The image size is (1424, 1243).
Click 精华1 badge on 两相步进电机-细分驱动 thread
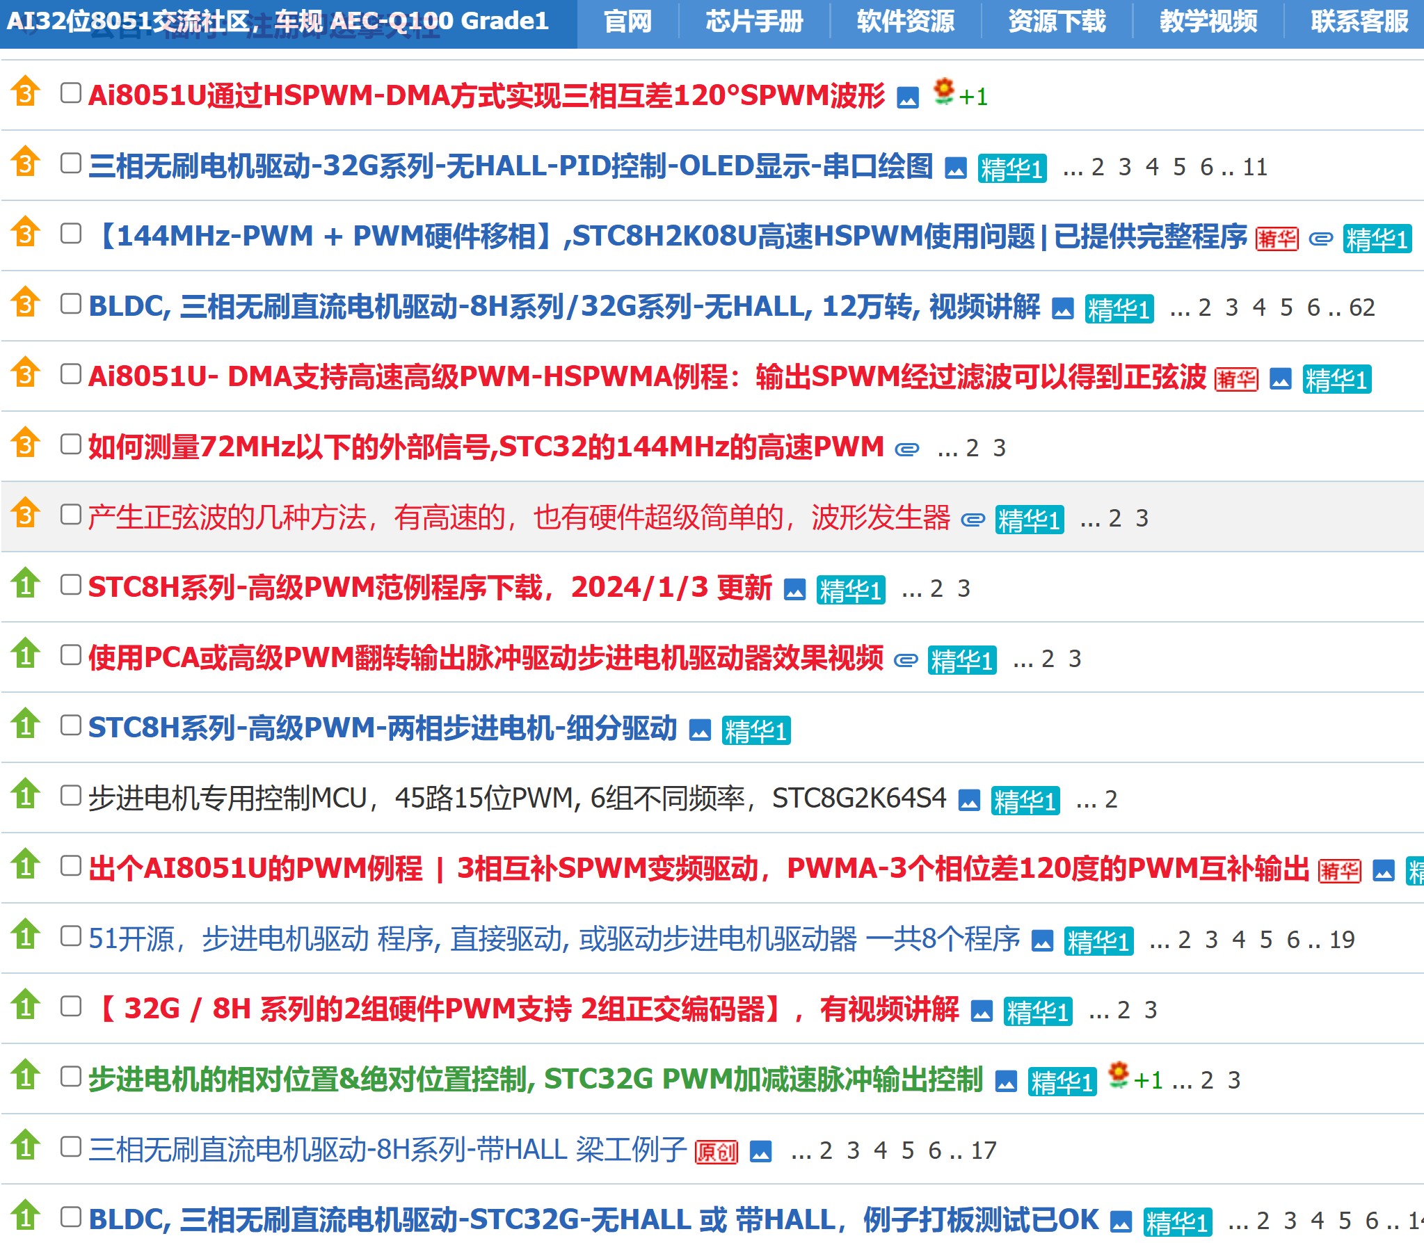(756, 731)
